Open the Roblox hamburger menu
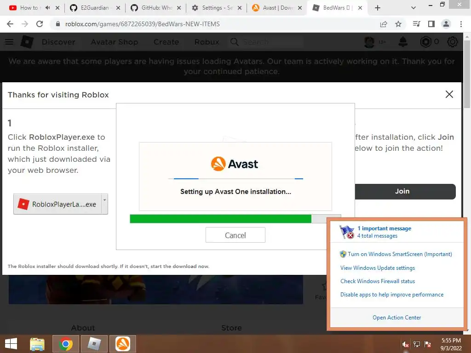Viewport: 471px width, 353px height. tap(9, 42)
